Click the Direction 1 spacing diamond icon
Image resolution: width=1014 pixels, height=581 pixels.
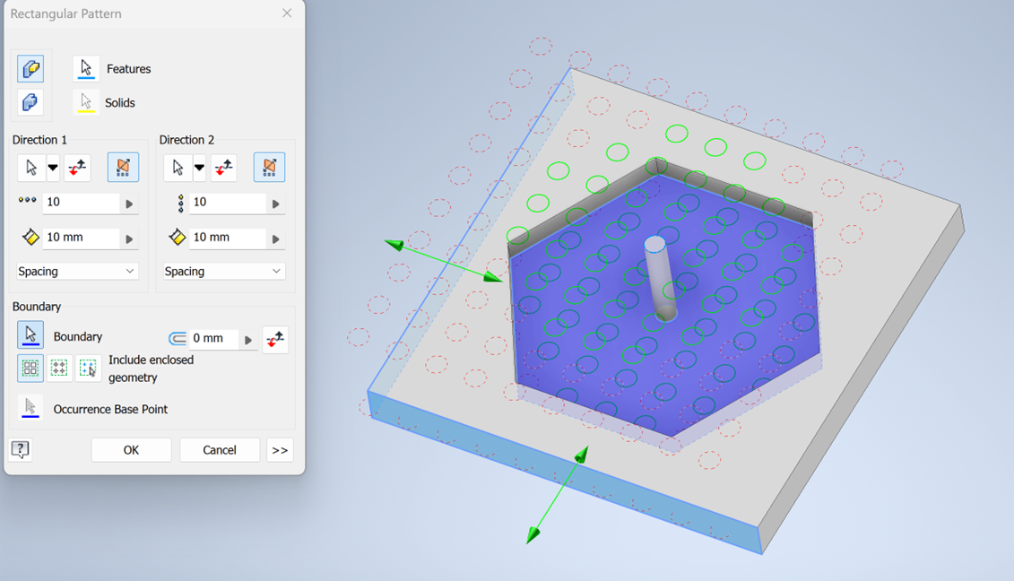pyautogui.click(x=30, y=237)
